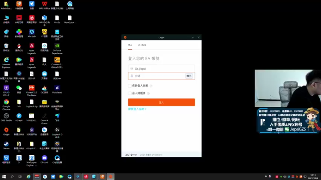Click the orange 登入 login button
321x180 pixels.
[x=161, y=102]
